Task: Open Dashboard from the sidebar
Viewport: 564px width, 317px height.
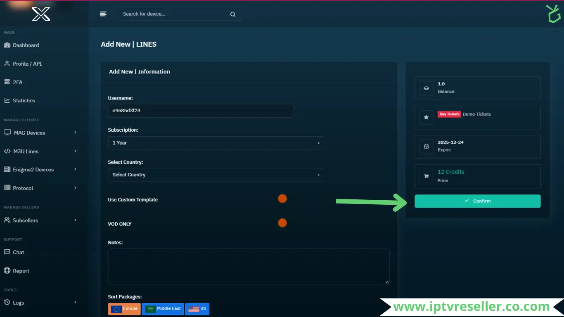Action: point(26,45)
